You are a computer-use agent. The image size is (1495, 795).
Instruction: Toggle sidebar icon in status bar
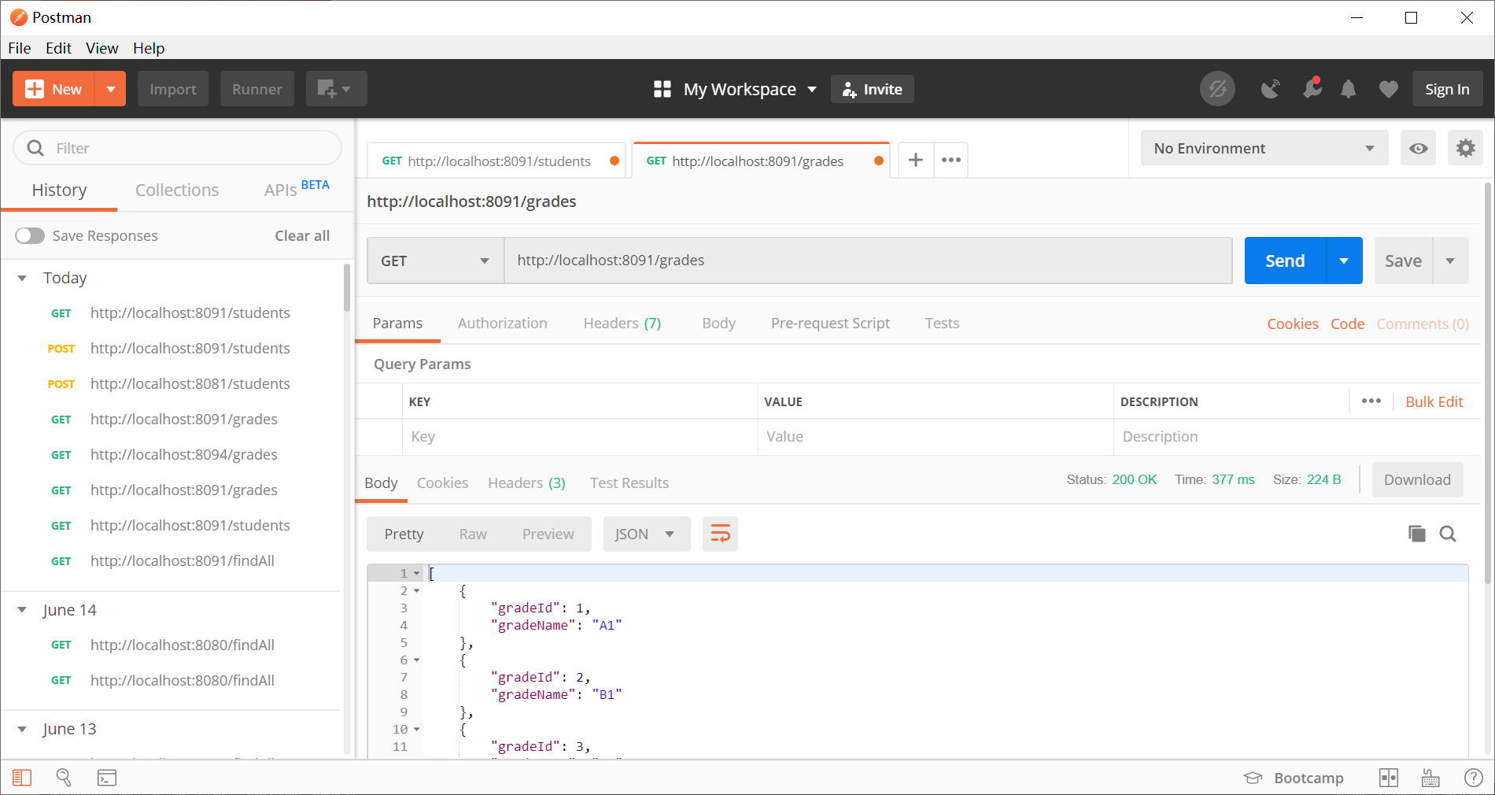point(22,778)
